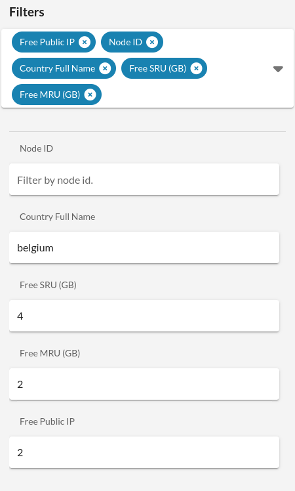The image size is (295, 491).
Task: Select the Country Full Name chip label
Action: [x=57, y=68]
